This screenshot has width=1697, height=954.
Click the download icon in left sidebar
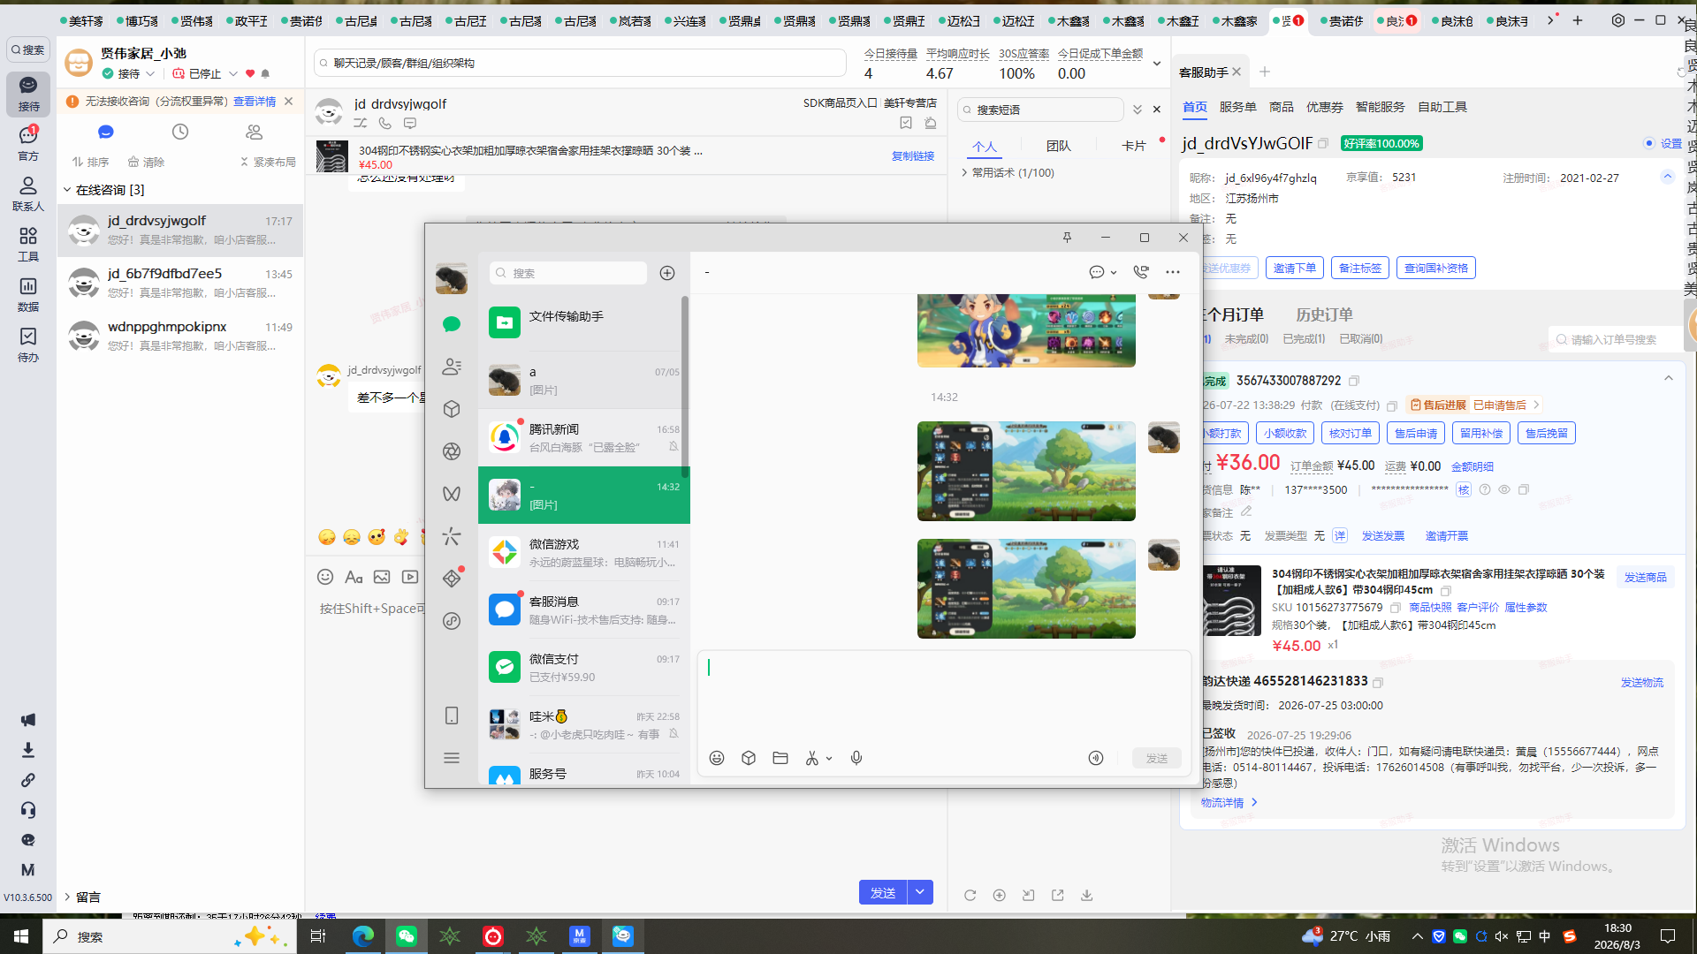pyautogui.click(x=28, y=750)
